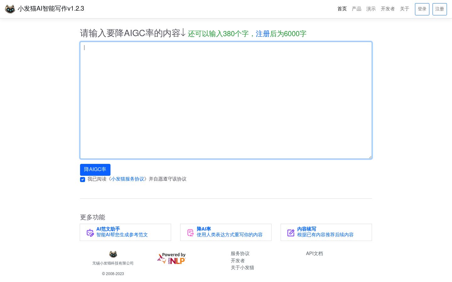
Task: Open the 开发者 navigation item
Action: [388, 9]
